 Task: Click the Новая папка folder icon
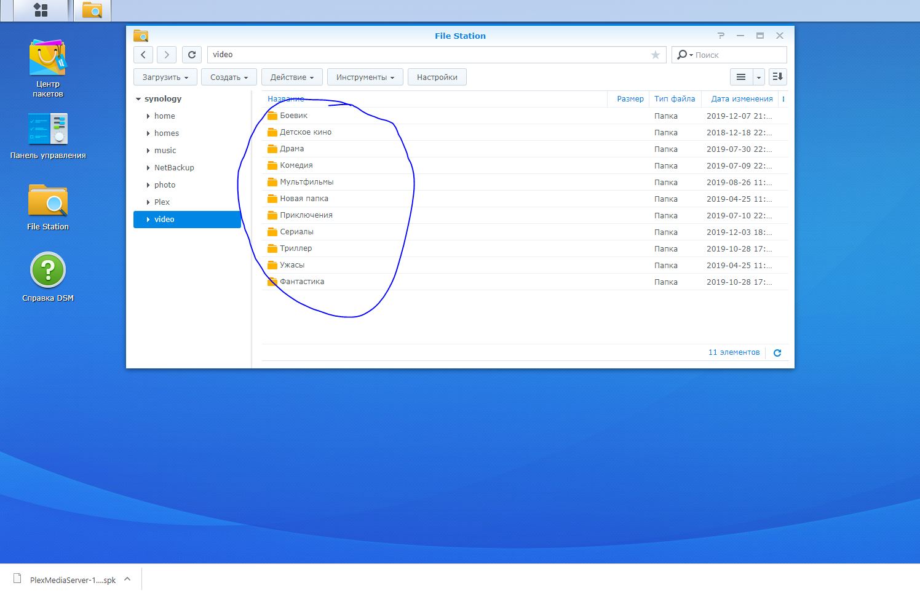point(272,199)
